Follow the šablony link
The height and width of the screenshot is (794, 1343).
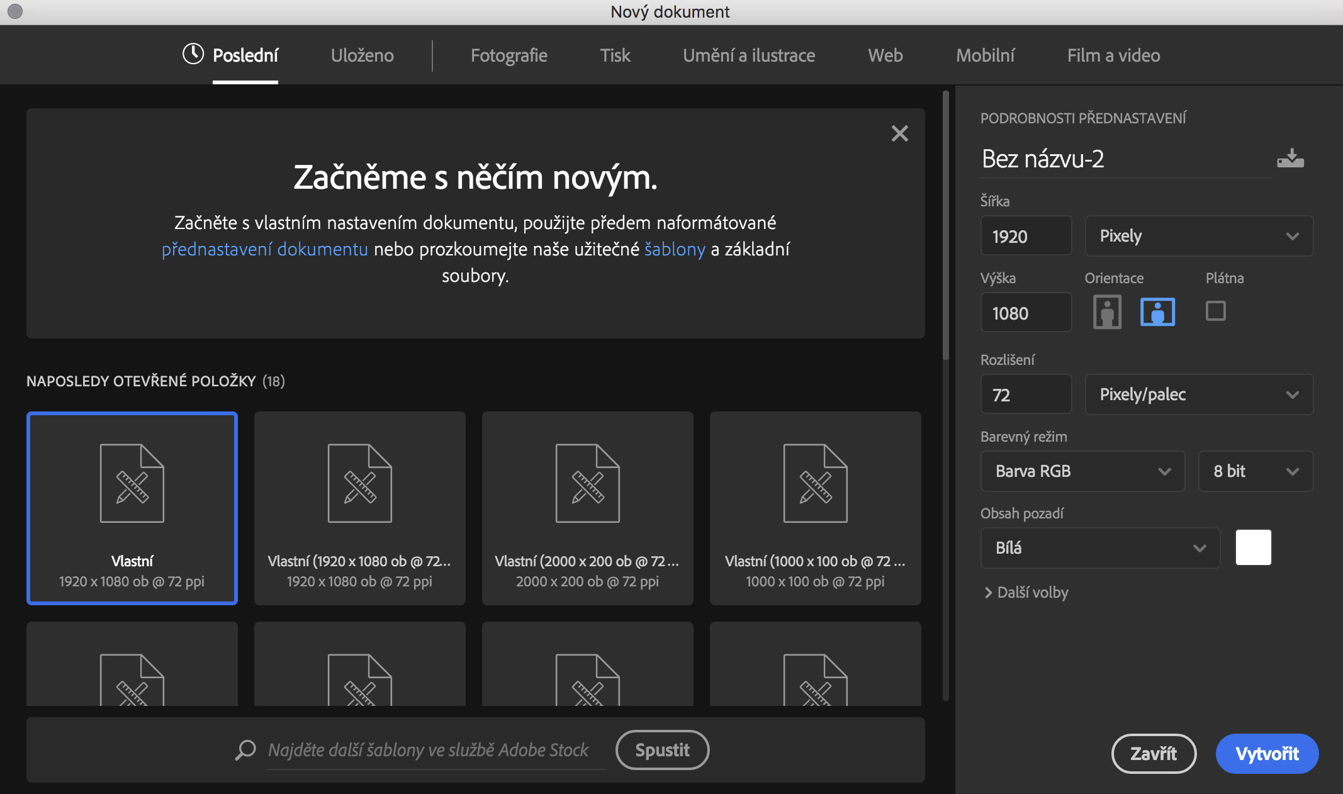coord(675,249)
